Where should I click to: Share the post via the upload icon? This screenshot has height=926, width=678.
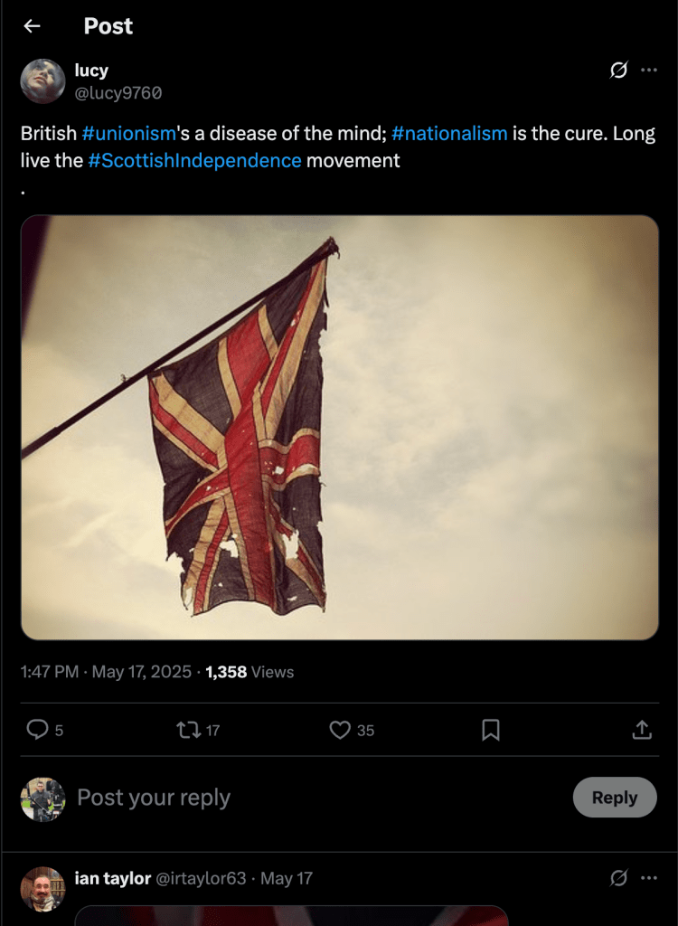[x=641, y=729]
